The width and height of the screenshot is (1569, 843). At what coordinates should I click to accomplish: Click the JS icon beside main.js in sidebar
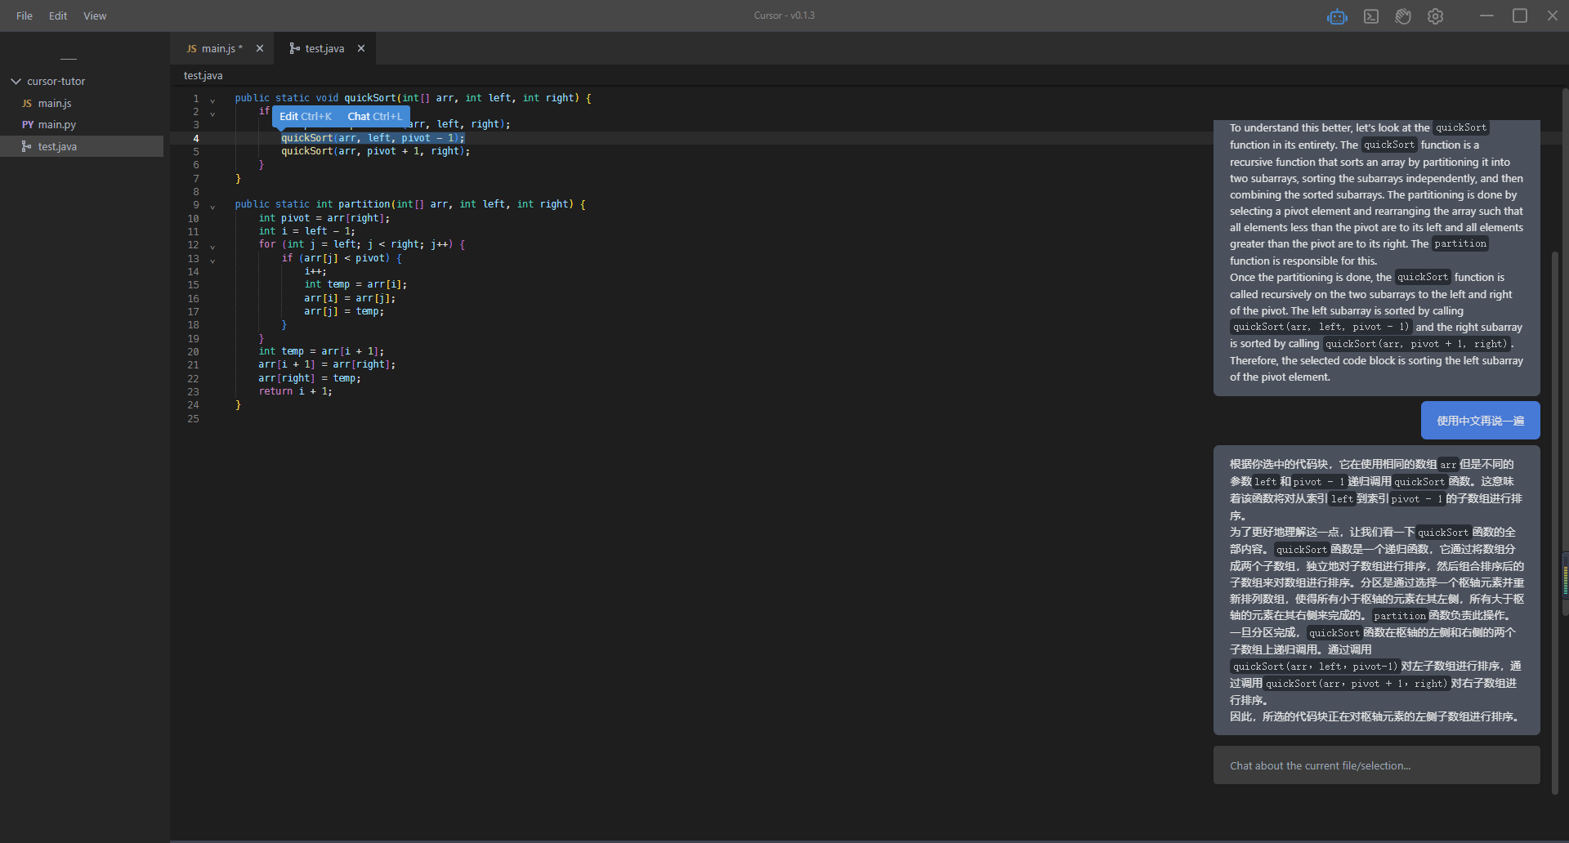[x=27, y=104]
